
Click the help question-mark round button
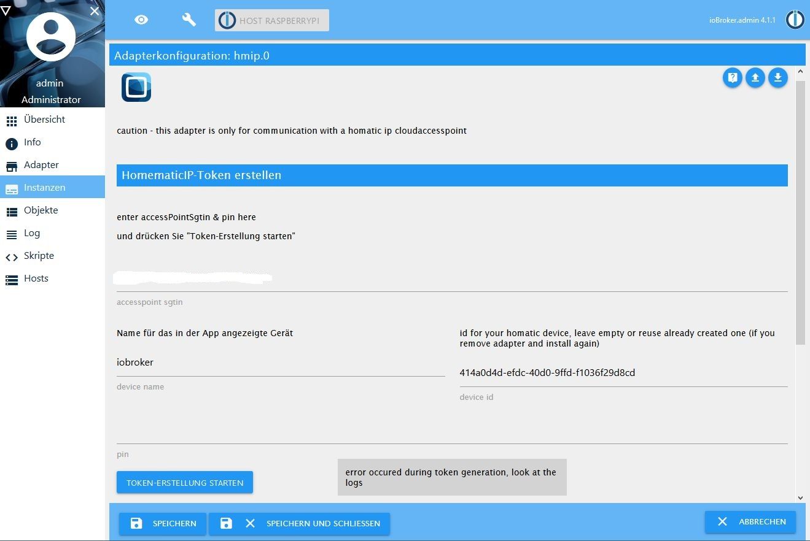(x=732, y=78)
